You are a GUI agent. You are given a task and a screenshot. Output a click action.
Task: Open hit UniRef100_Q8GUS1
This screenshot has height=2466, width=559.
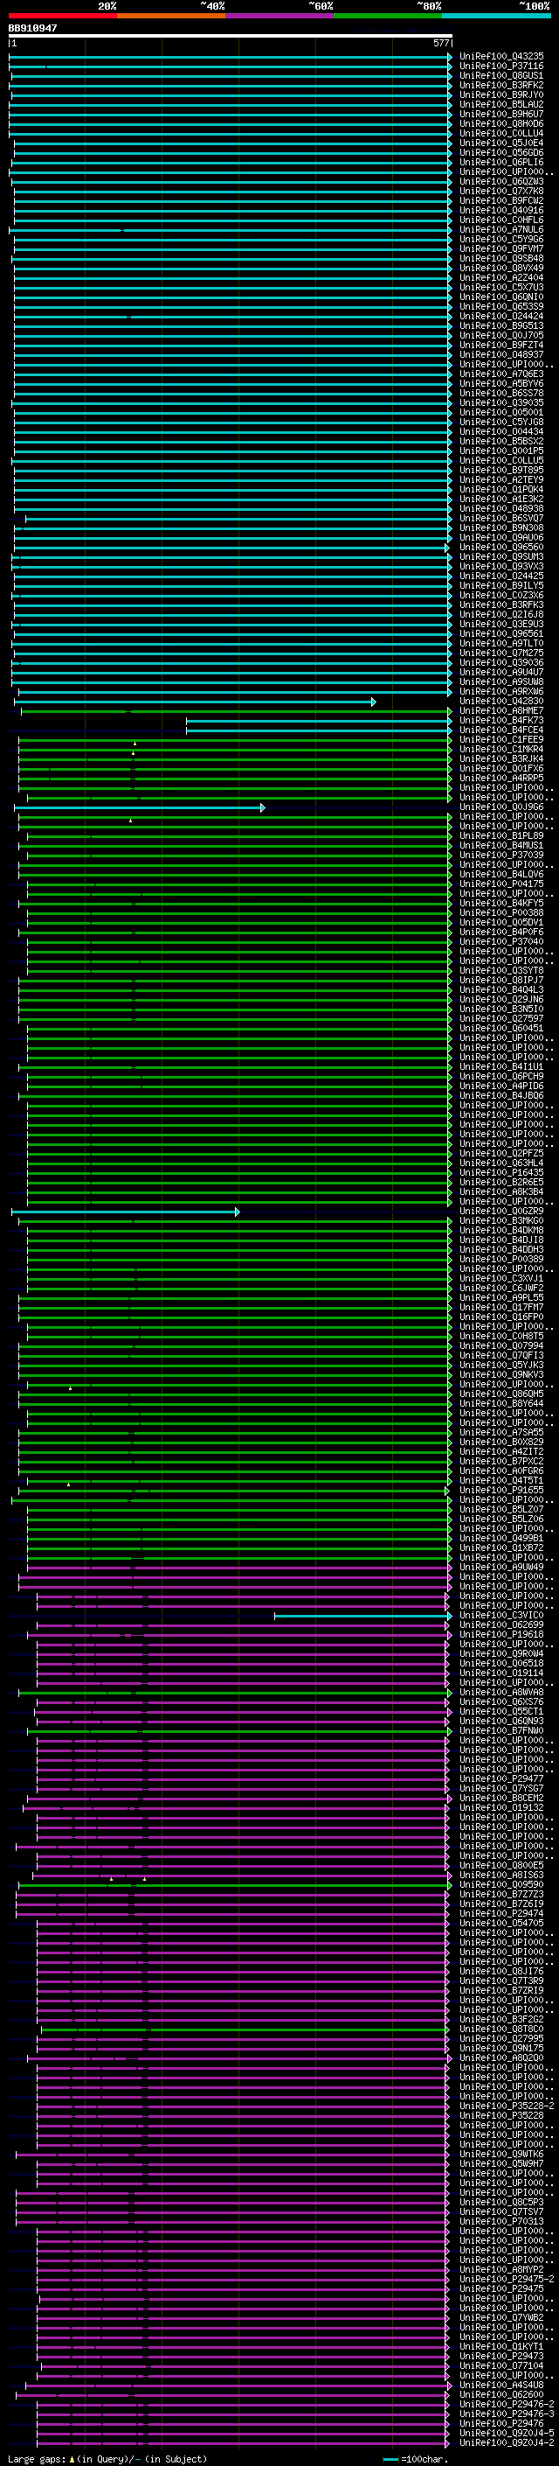(x=501, y=75)
